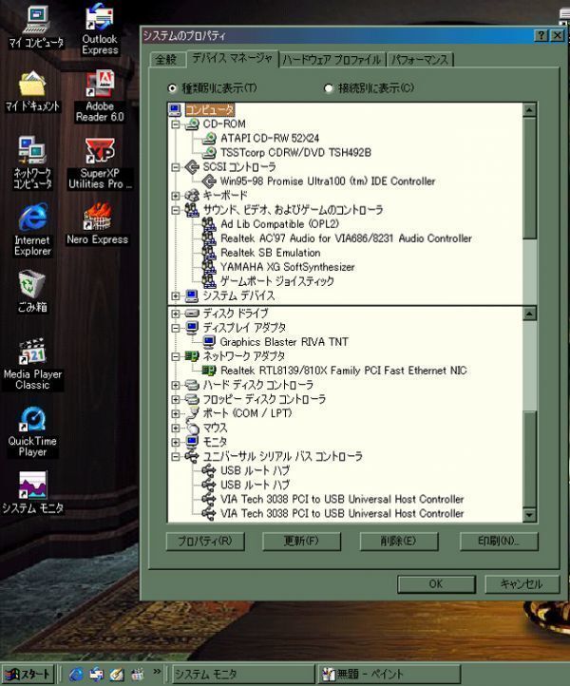Select the 種類別に表示 radio button

tap(172, 88)
